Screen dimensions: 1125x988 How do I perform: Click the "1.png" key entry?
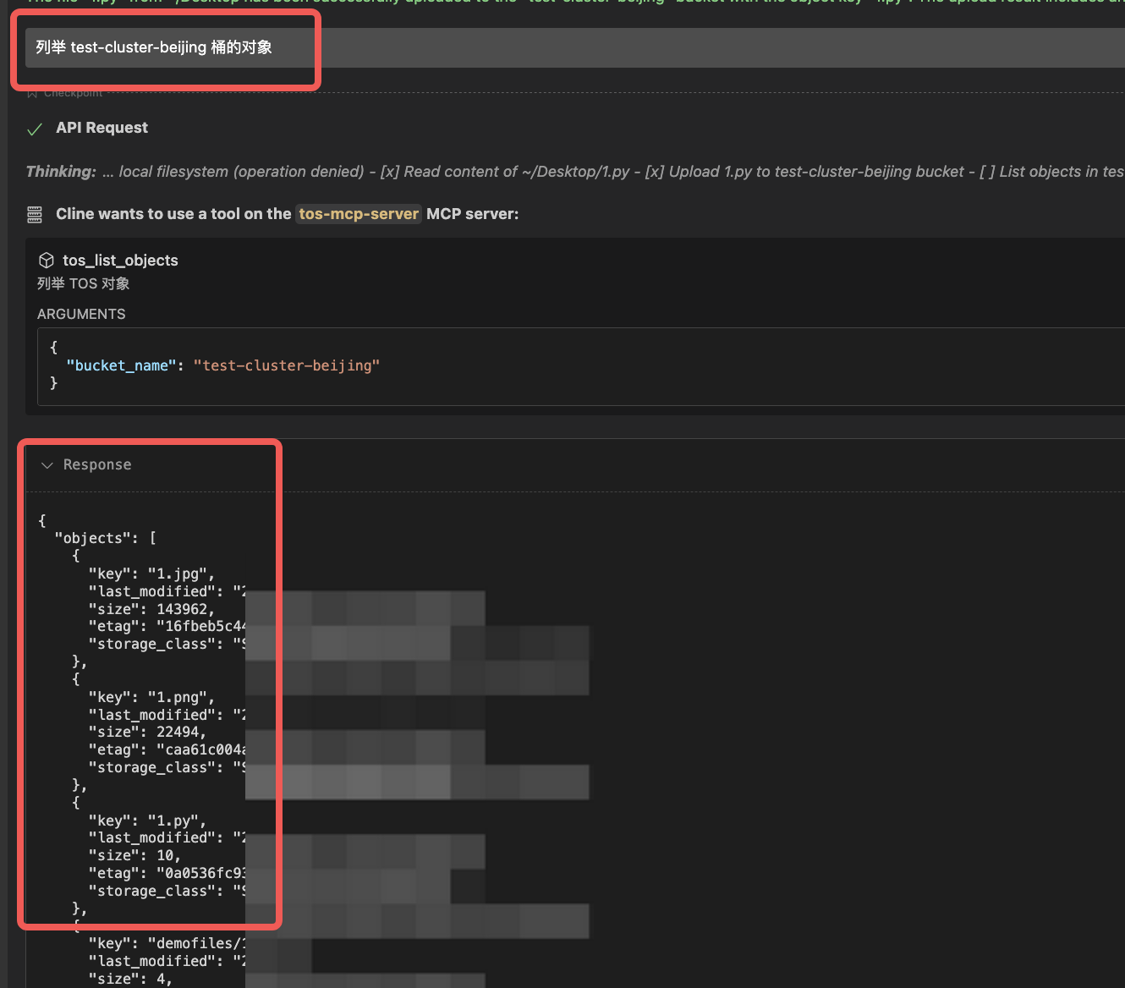(x=180, y=697)
